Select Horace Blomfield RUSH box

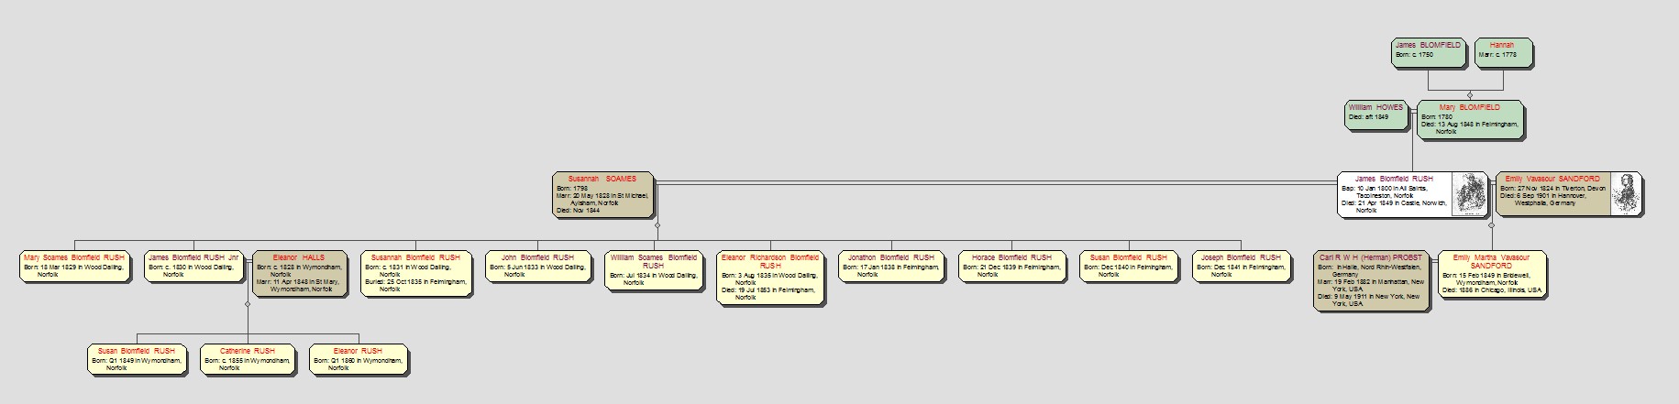(1011, 266)
